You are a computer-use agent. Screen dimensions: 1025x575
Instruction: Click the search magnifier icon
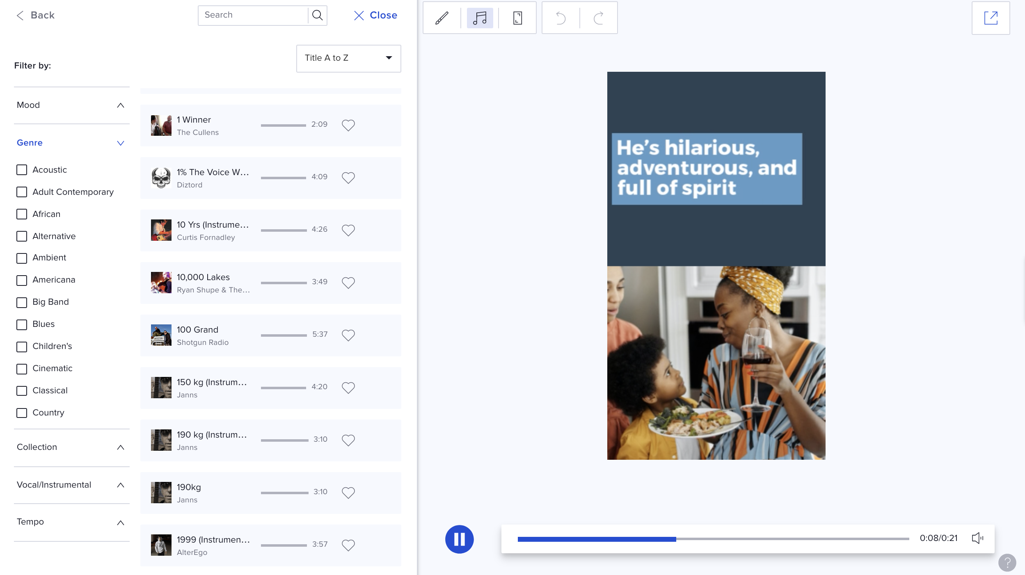[317, 15]
